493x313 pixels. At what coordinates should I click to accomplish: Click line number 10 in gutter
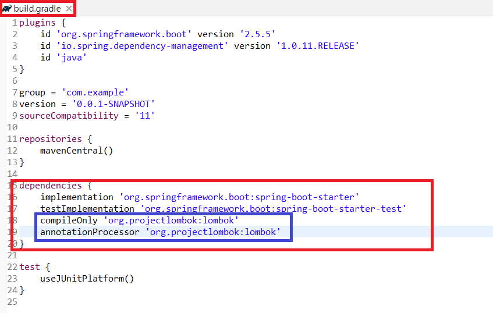coord(12,127)
